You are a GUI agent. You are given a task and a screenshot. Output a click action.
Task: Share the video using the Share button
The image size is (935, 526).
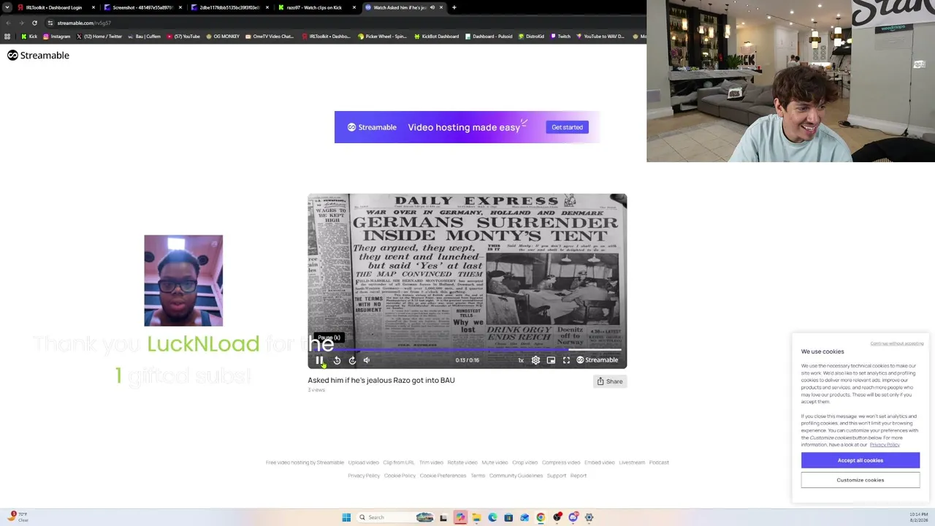610,381
